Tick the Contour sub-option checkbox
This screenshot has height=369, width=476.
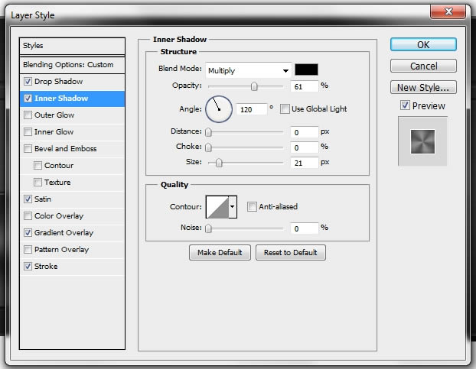point(37,166)
